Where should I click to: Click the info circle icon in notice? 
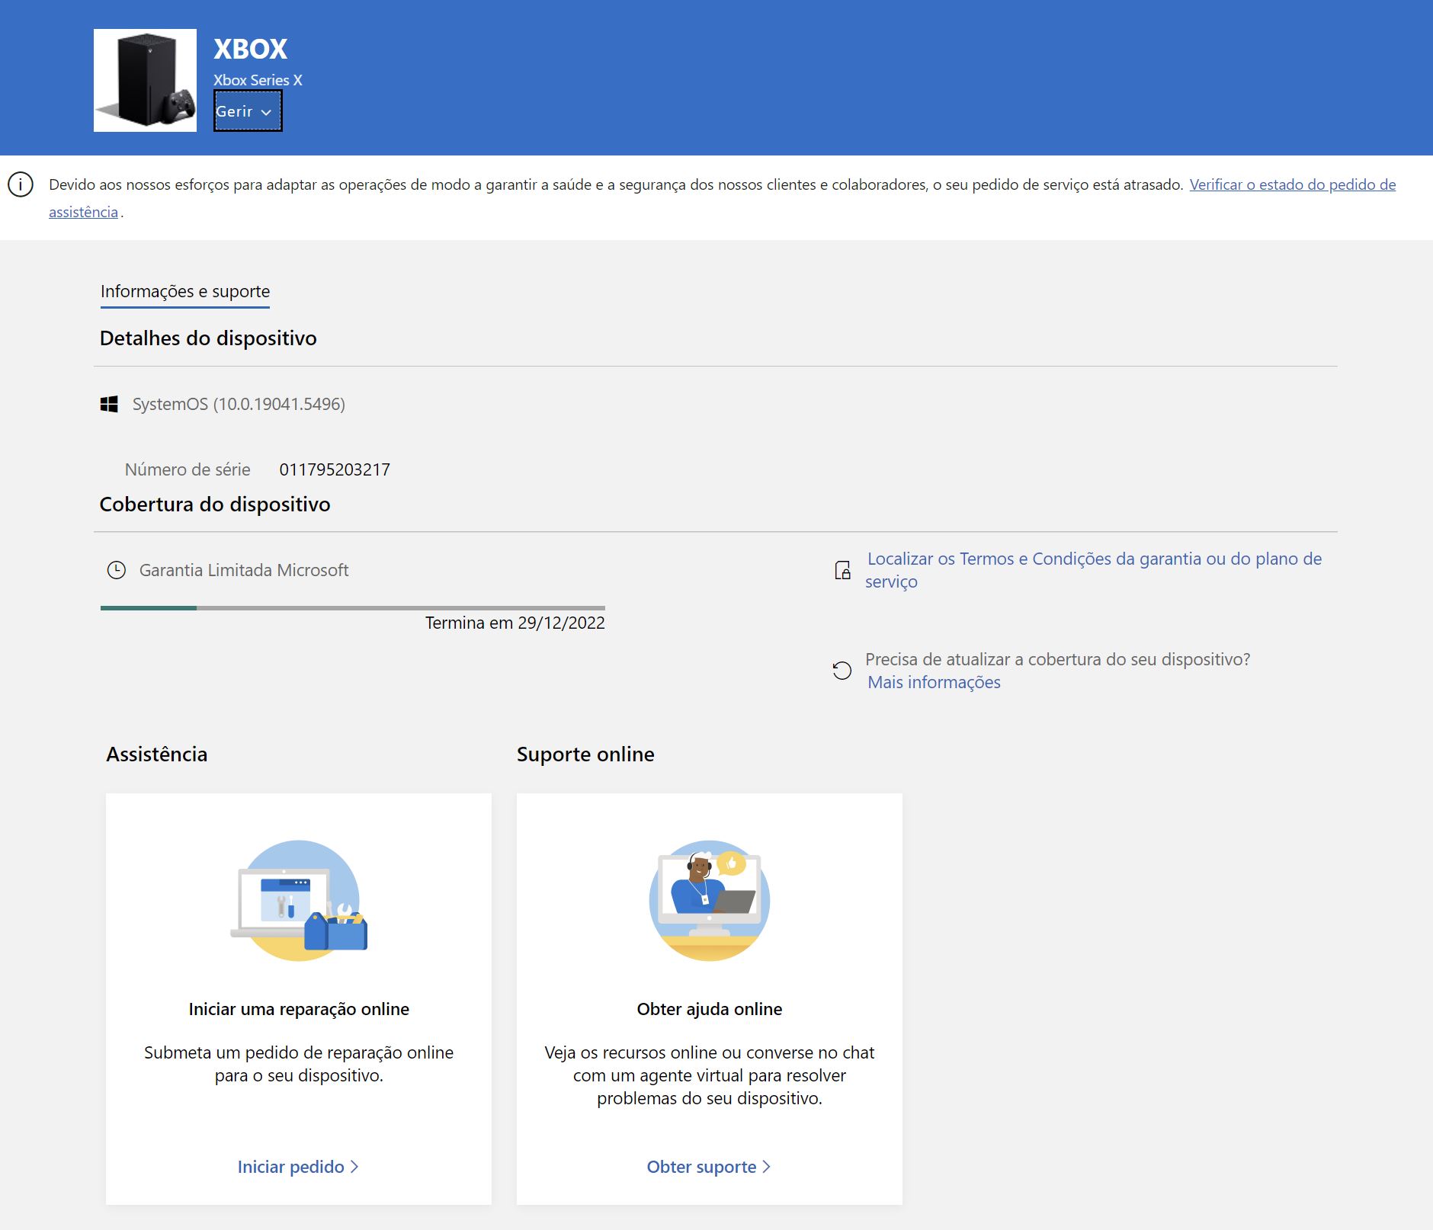21,184
